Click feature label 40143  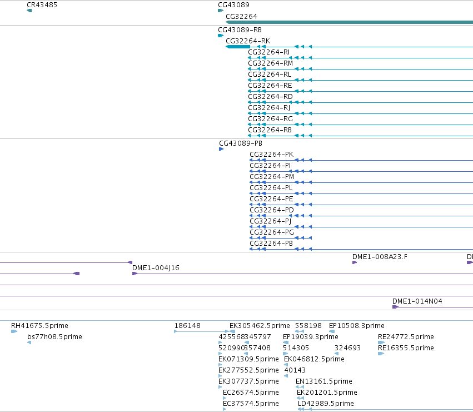click(295, 370)
